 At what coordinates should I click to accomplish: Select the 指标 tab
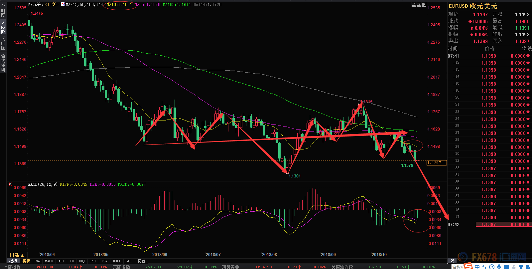tap(13, 261)
